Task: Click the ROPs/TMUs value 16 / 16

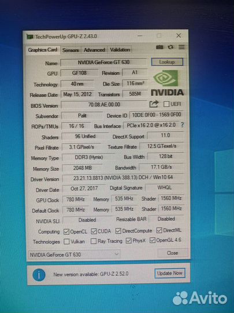Action: 76,126
